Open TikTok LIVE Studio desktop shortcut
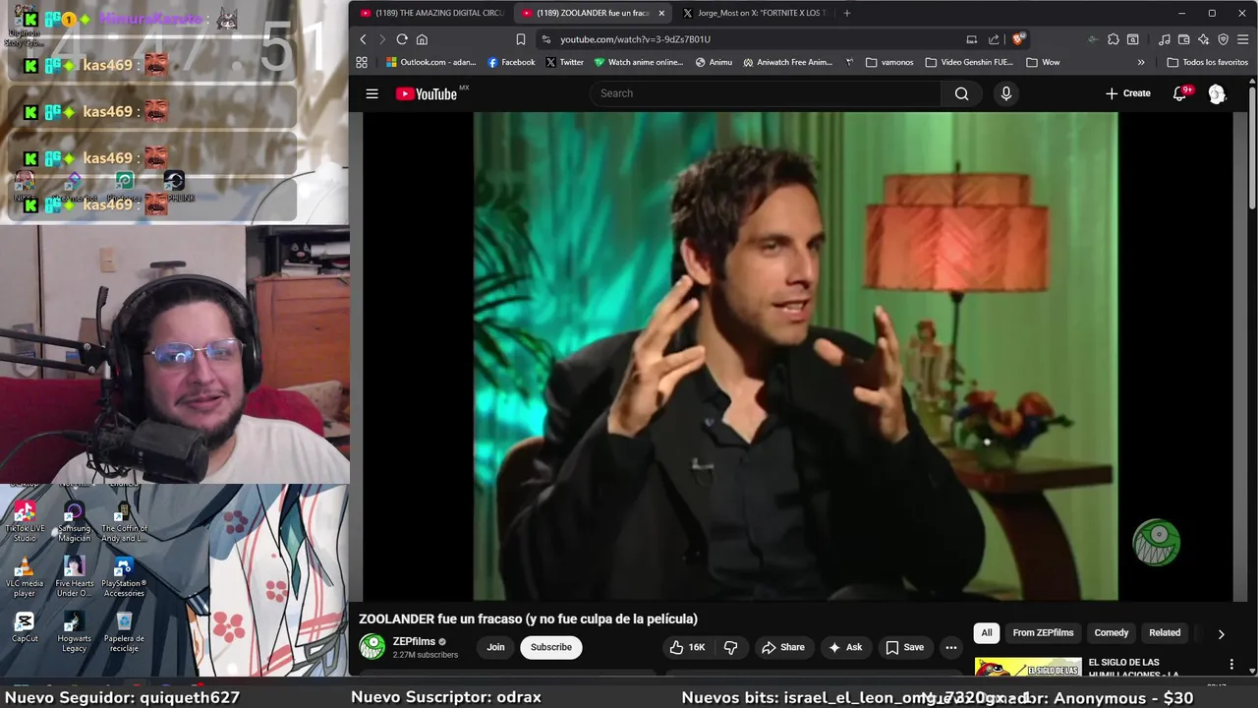1258x708 pixels. [x=25, y=521]
